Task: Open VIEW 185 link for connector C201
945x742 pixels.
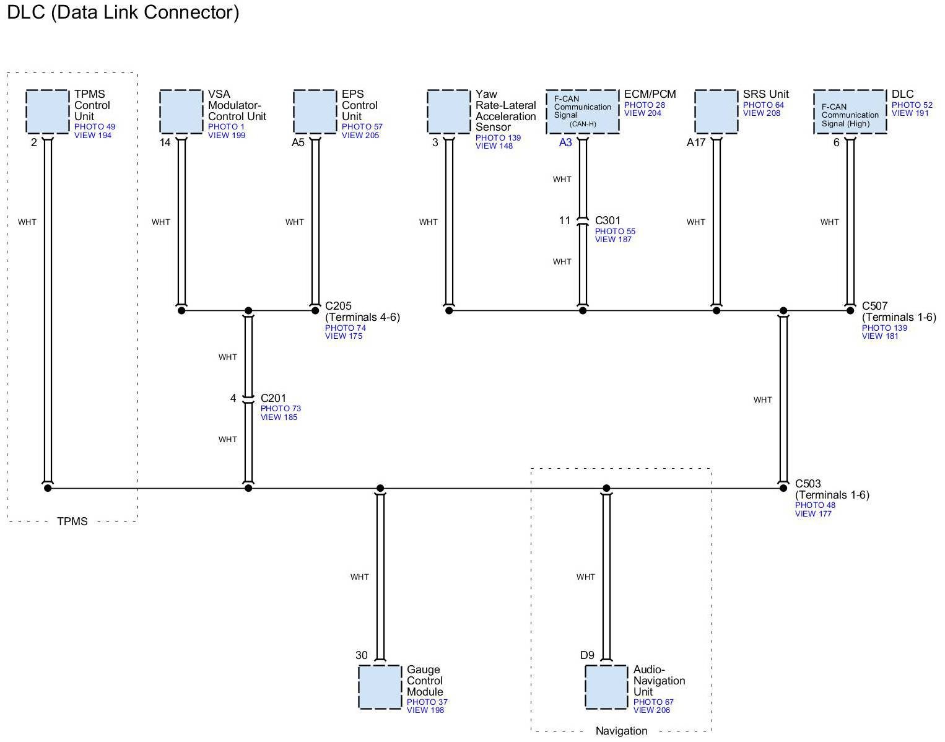Action: [279, 417]
